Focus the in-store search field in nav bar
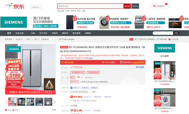Image resolution: width=189 pixels, height=114 pixels. (163, 33)
